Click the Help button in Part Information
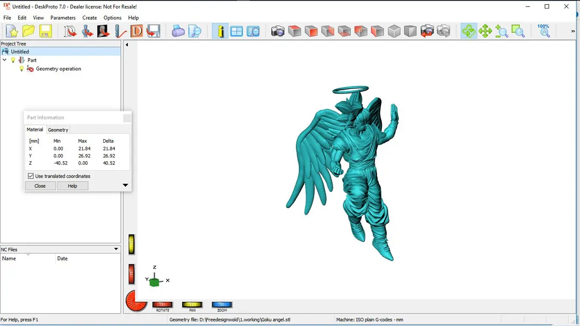580x326 pixels. click(73, 186)
